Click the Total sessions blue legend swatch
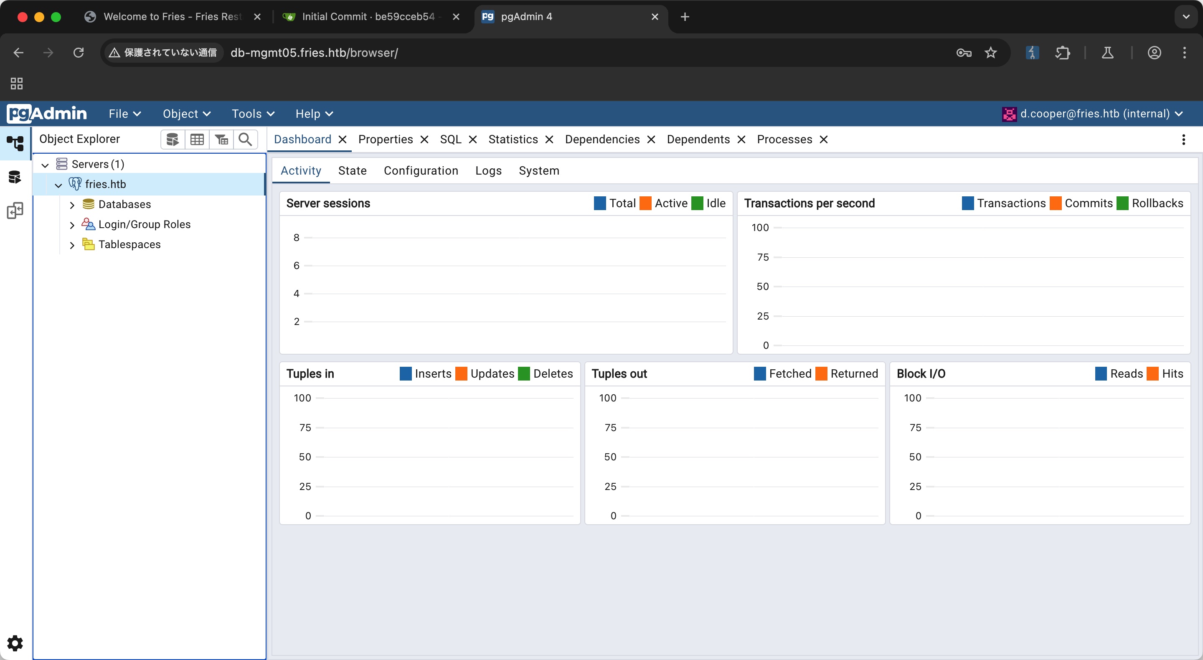This screenshot has width=1203, height=660. (x=600, y=203)
